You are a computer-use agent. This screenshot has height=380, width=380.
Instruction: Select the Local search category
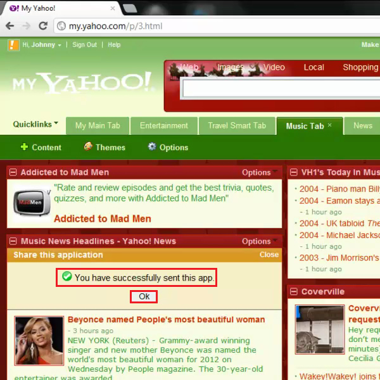point(314,67)
